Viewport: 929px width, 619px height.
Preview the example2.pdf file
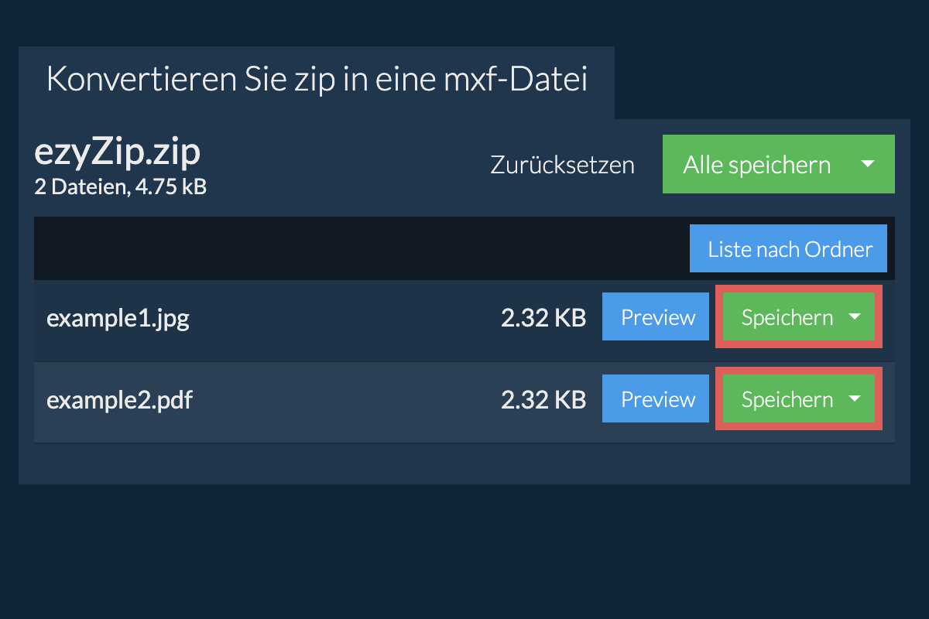coord(656,399)
